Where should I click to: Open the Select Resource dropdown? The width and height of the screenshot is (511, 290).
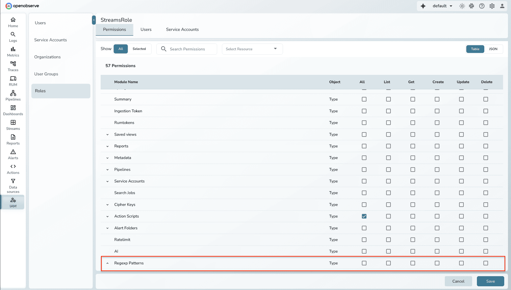coord(252,49)
